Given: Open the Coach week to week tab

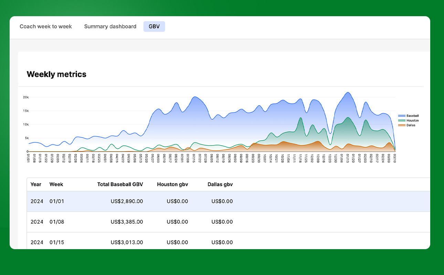Looking at the screenshot, I should click(46, 27).
